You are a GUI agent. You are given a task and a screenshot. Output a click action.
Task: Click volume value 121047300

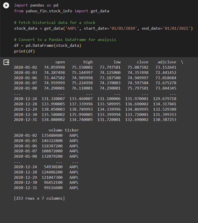tap(52, 177)
